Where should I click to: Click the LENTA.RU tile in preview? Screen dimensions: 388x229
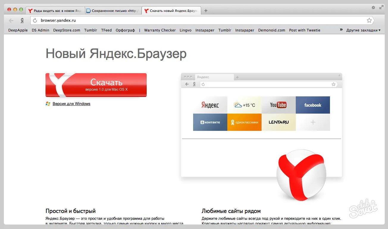279,122
